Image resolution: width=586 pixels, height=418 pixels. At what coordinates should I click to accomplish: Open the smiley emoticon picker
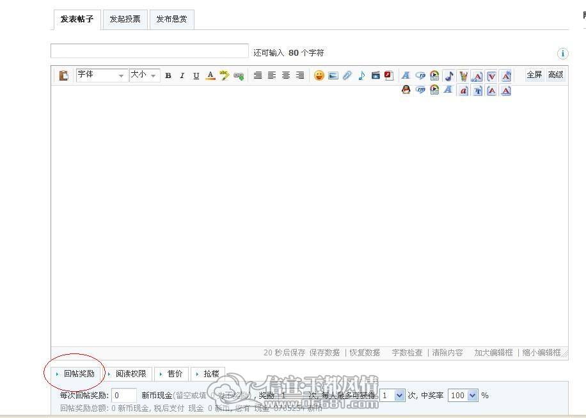tap(319, 75)
